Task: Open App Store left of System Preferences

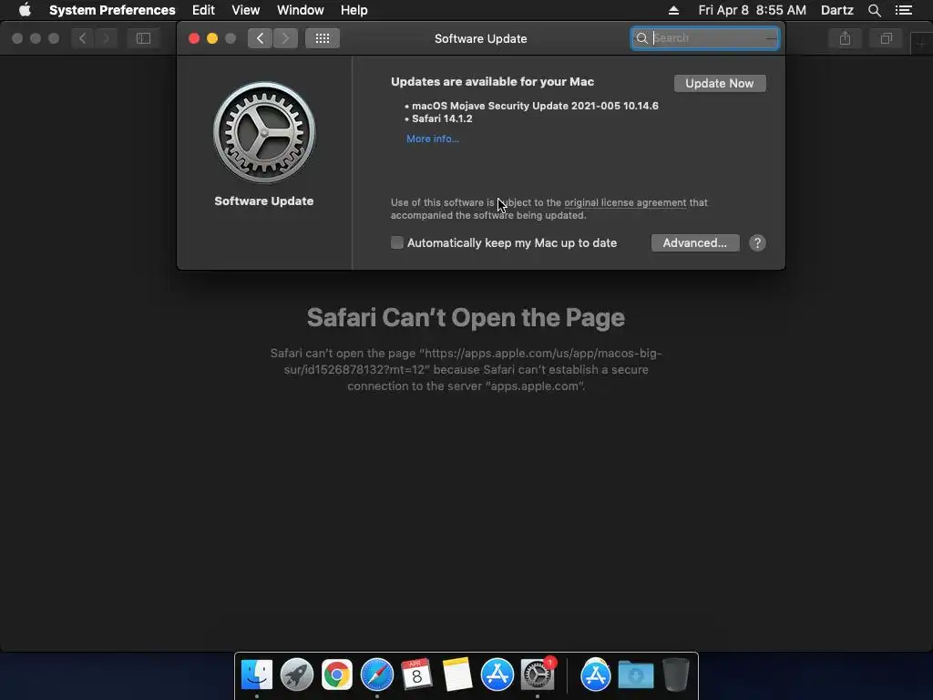Action: [x=497, y=674]
